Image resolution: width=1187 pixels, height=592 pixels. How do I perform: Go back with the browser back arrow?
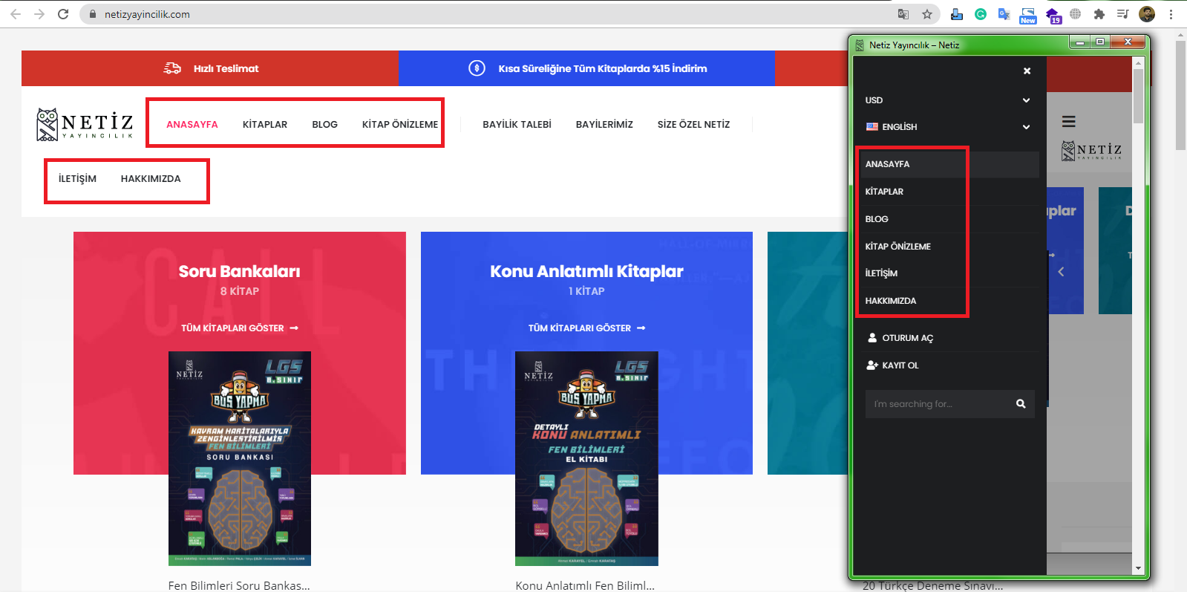tap(16, 14)
